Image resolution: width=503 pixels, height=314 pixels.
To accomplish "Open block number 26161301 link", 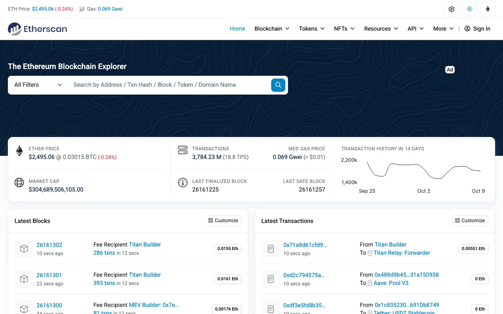I will (x=49, y=275).
